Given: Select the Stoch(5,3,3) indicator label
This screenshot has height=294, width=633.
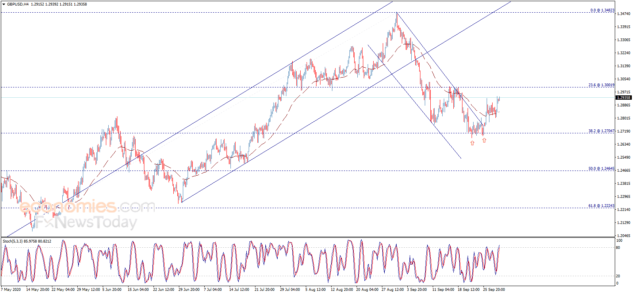Looking at the screenshot, I should click(x=13, y=241).
